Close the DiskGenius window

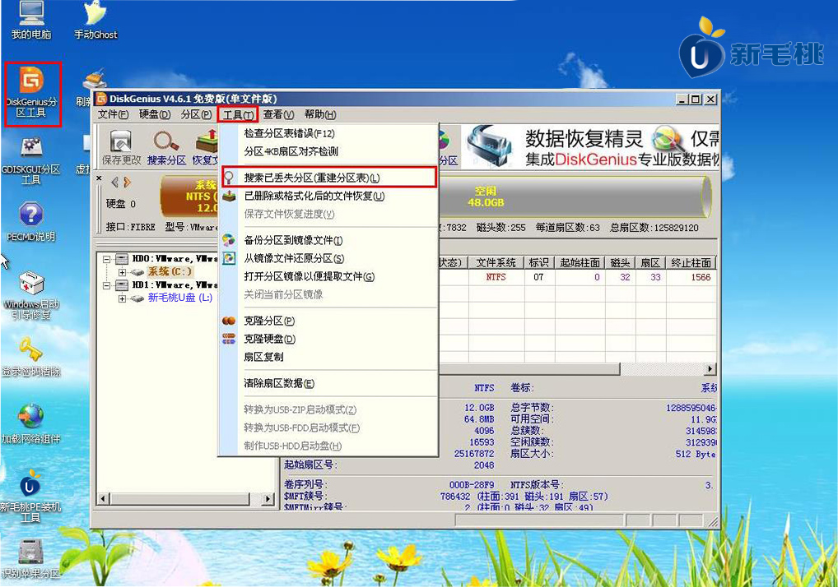click(710, 99)
